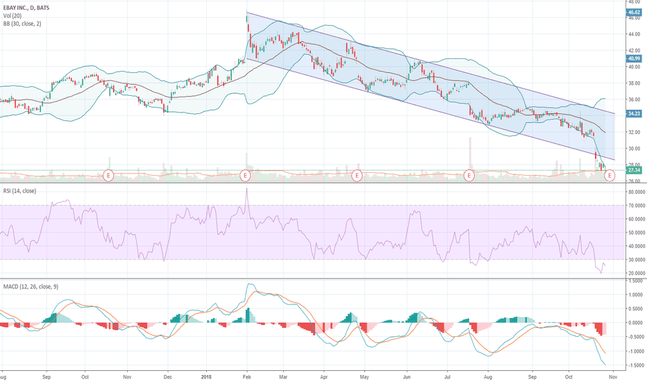Image resolution: width=647 pixels, height=382 pixels.
Task: Select the 'EBAY INC., D, BATS' symbol title
Action: pyautogui.click(x=26, y=8)
